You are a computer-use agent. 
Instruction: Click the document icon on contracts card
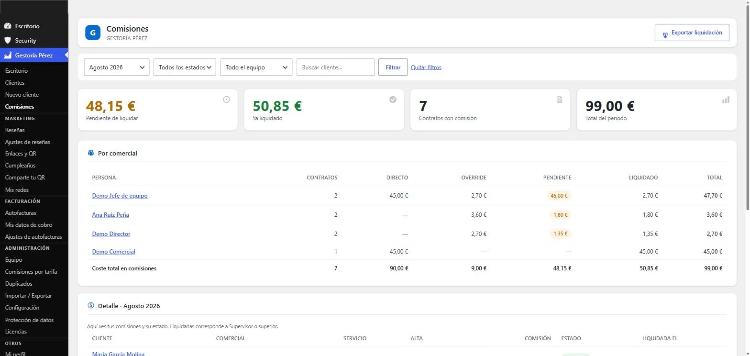click(560, 100)
